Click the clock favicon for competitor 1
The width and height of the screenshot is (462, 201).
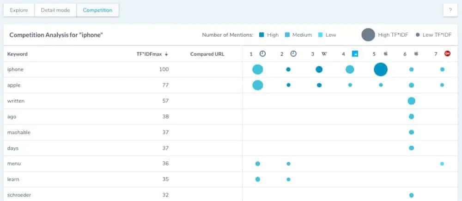[x=262, y=54]
